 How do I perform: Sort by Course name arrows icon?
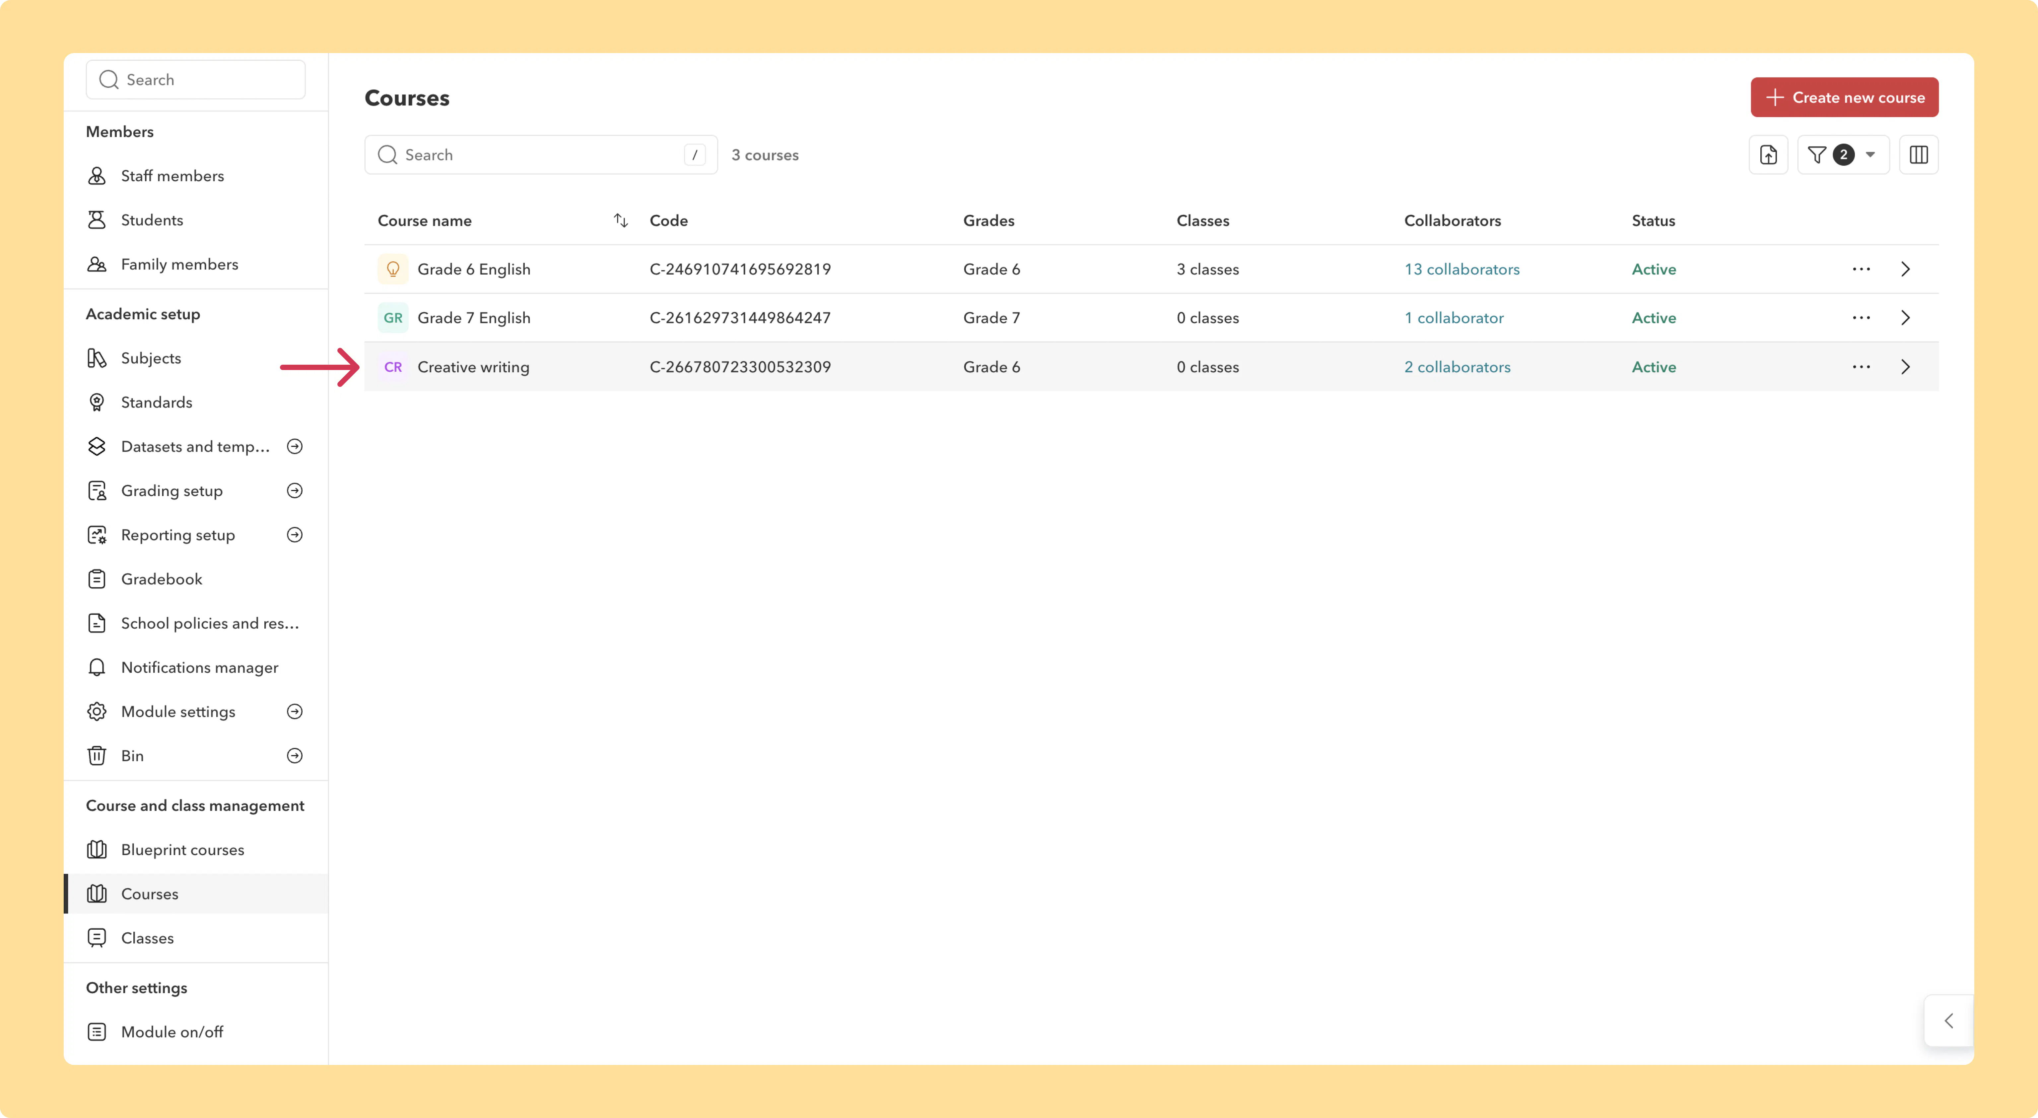(x=621, y=220)
